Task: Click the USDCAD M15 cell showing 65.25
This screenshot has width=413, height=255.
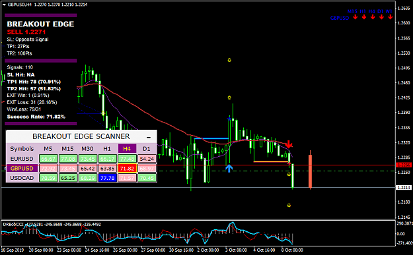Action: tap(68, 178)
